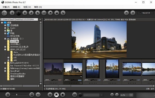The image size is (155, 98).
Task: Select the 猫咪 folder
Action: click(x=12, y=79)
